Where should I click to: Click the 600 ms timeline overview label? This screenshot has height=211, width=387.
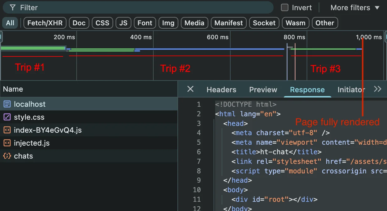click(x=218, y=37)
